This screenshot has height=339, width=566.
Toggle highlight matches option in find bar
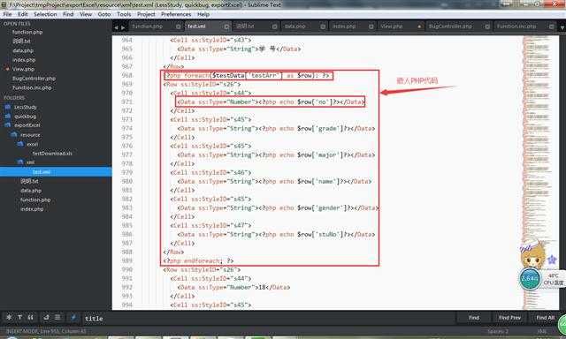coord(73,318)
